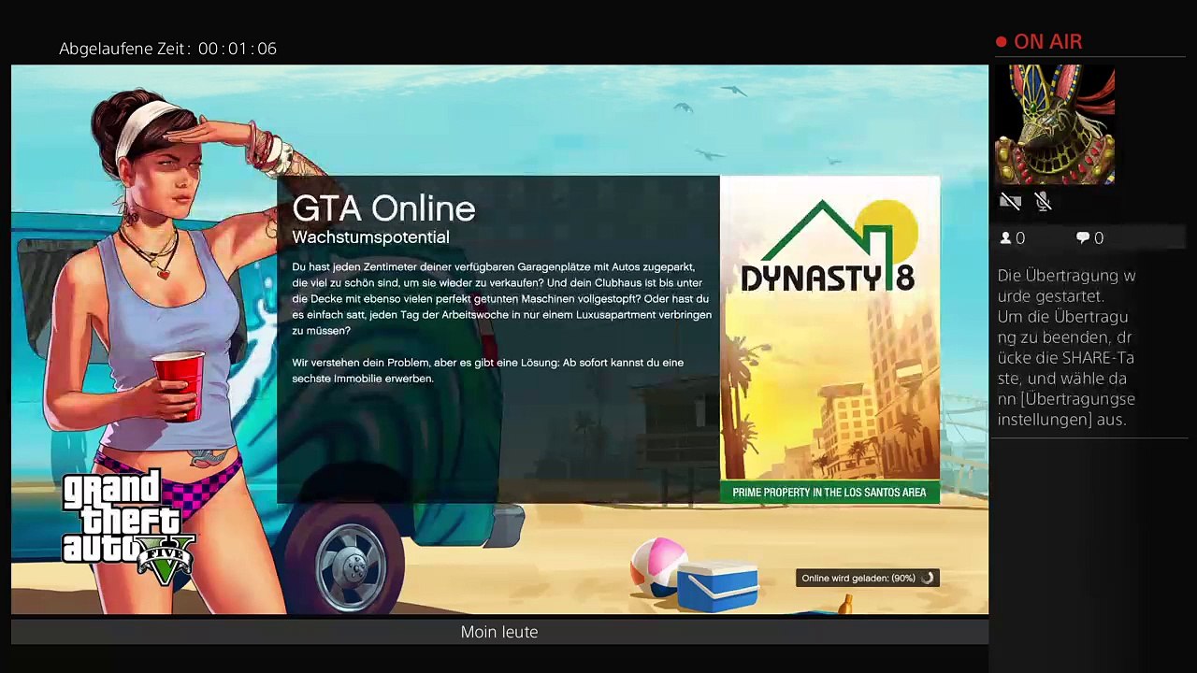Click the 'GTA Online' heading
The image size is (1197, 673).
click(383, 208)
